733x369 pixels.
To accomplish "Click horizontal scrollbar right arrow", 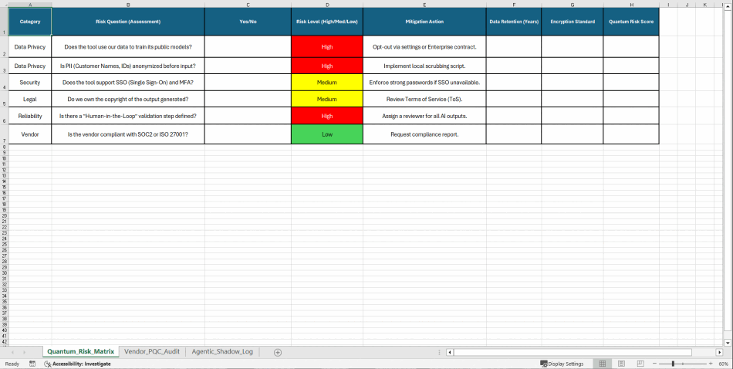I will tap(719, 352).
